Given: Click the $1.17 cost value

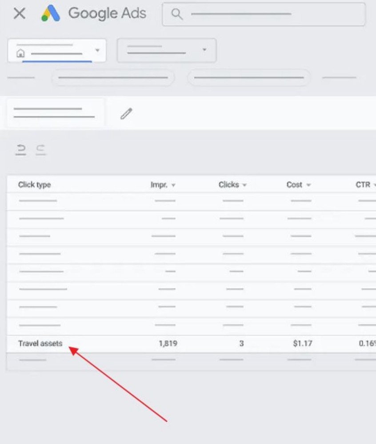Looking at the screenshot, I should (303, 344).
